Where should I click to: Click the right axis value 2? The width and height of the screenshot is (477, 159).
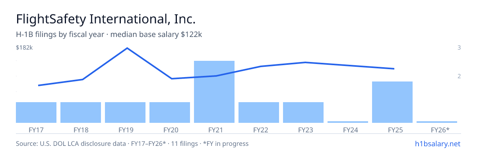[x=459, y=76]
